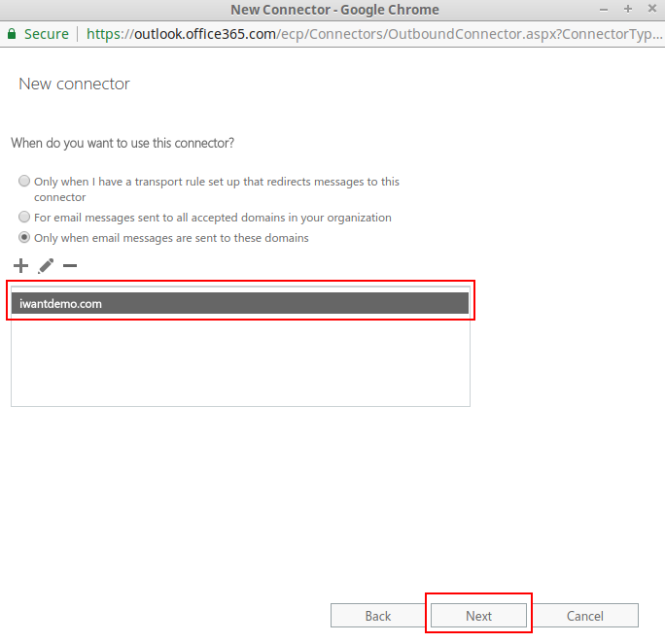Click the 'When do you want to use' question text
This screenshot has height=643, width=665.
tap(122, 143)
